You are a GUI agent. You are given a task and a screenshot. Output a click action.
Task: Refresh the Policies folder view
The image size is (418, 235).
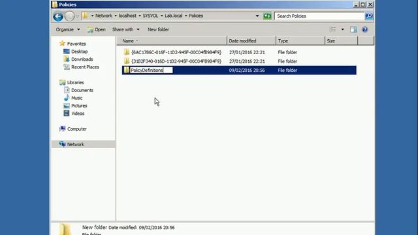point(267,16)
